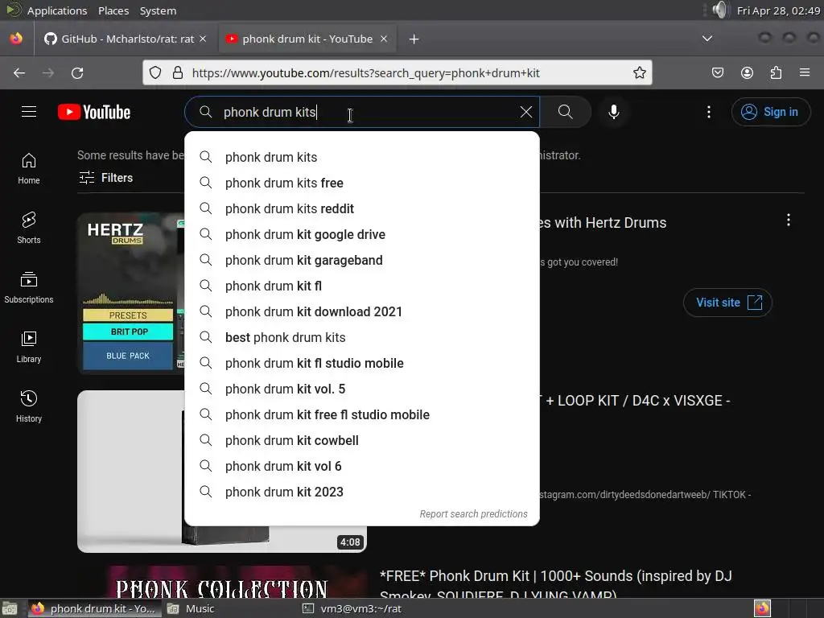
Task: Pick suggestion 'phonk drum kit vol. 5'
Action: click(x=362, y=389)
